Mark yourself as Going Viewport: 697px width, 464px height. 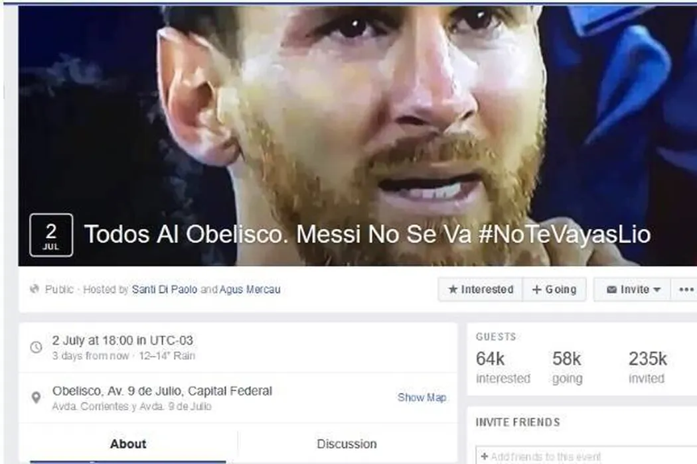point(554,290)
